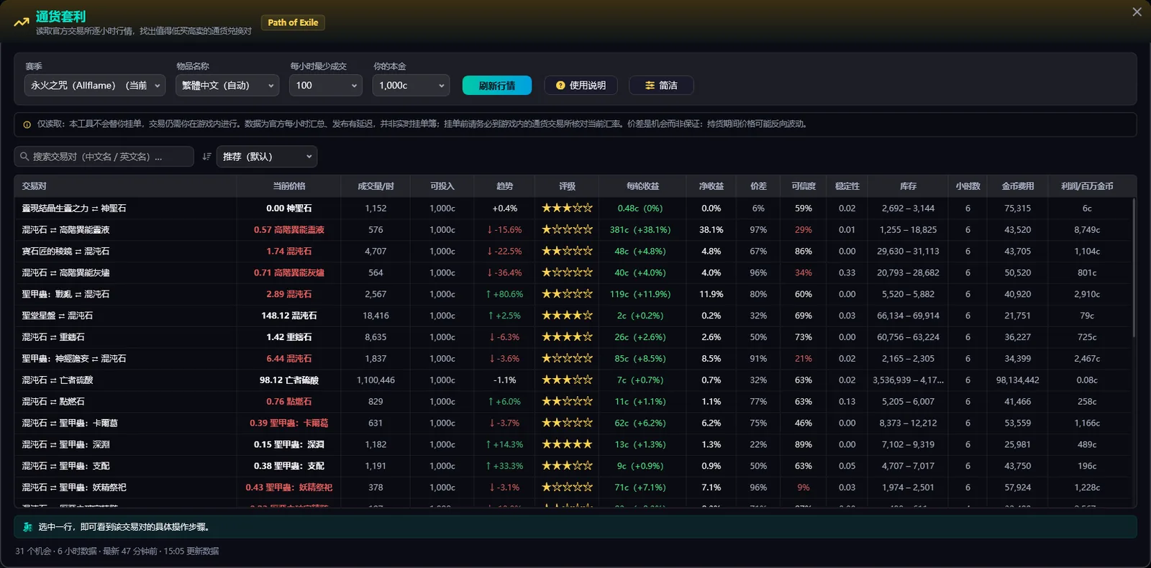Sort by the 每轮收益 column header
Screen dimensions: 1151x568
click(x=643, y=186)
